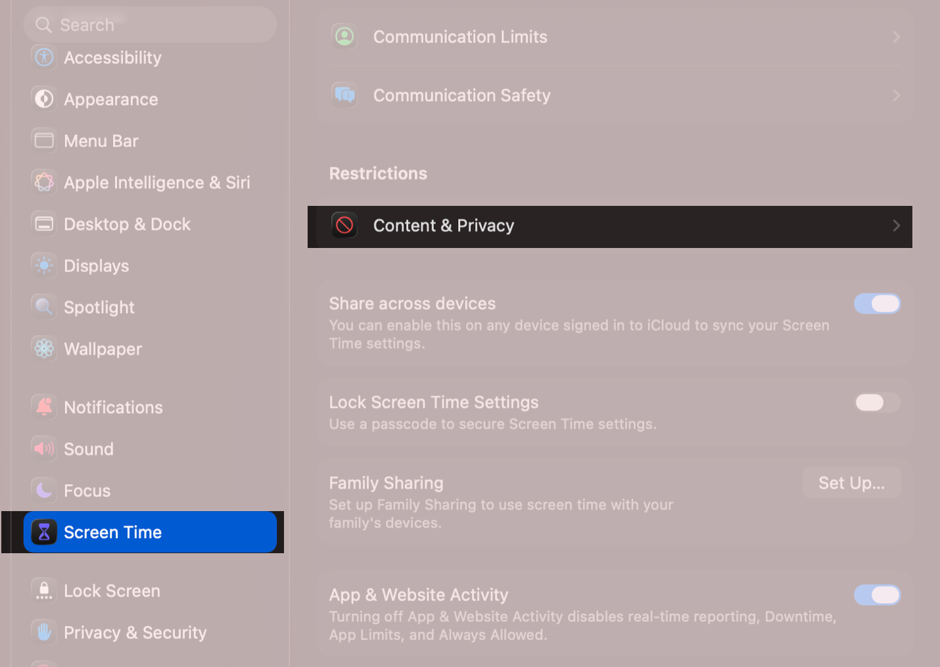
Task: Select the Accessibility icon in sidebar
Action: (43, 57)
